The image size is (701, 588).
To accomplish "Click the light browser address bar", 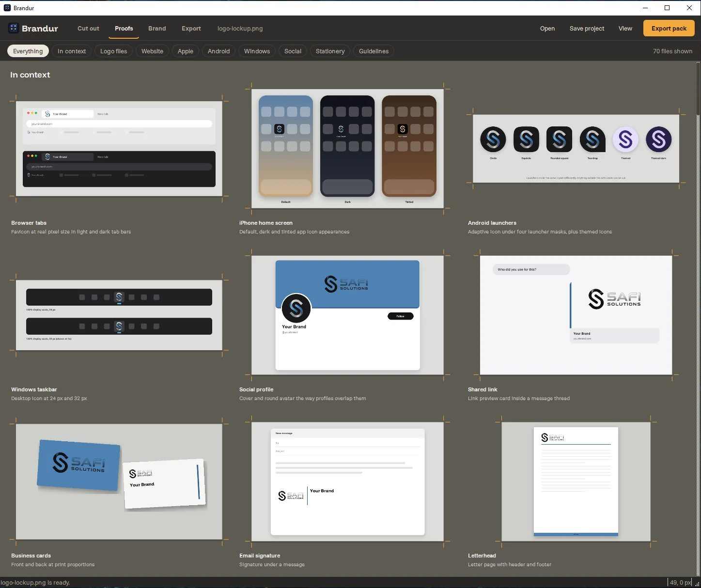I will pos(119,124).
